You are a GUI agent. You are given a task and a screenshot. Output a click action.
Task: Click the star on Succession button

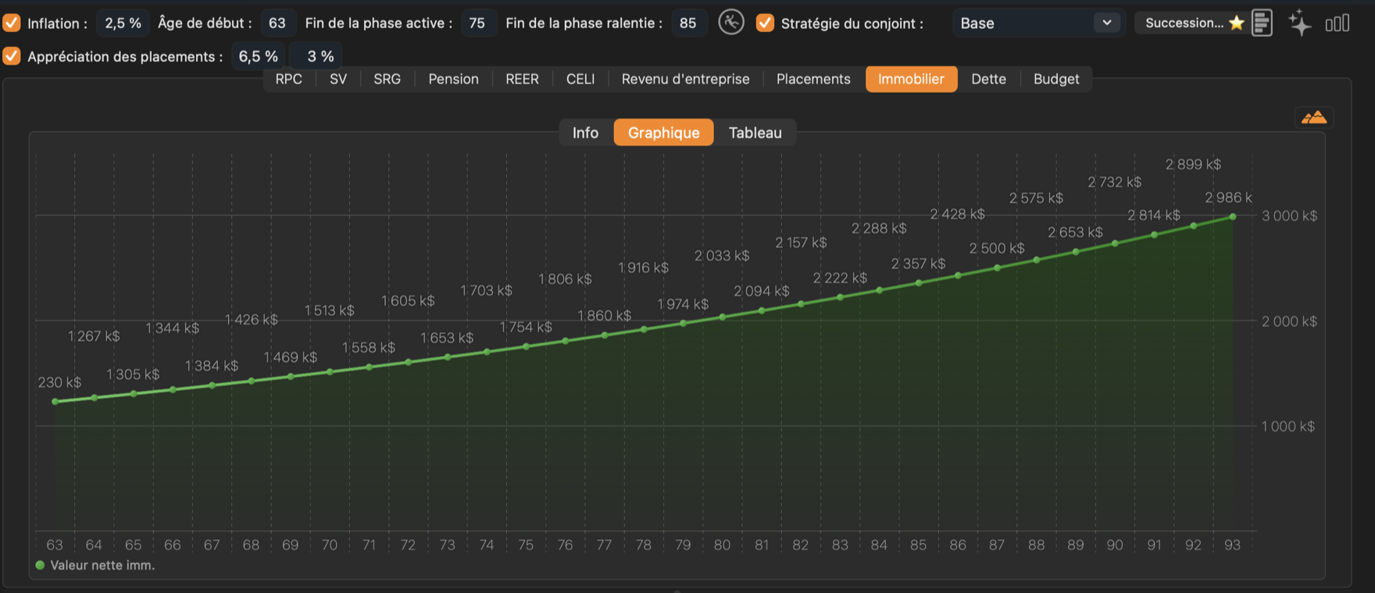point(1236,23)
